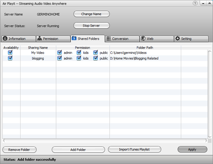This screenshot has width=213, height=164.
Task: Uncheck availability for My Video folder
Action: click(x=10, y=52)
